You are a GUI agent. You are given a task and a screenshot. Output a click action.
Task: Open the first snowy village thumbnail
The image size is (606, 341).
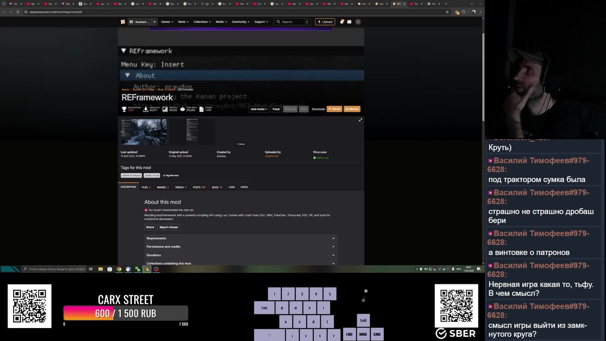(x=144, y=132)
